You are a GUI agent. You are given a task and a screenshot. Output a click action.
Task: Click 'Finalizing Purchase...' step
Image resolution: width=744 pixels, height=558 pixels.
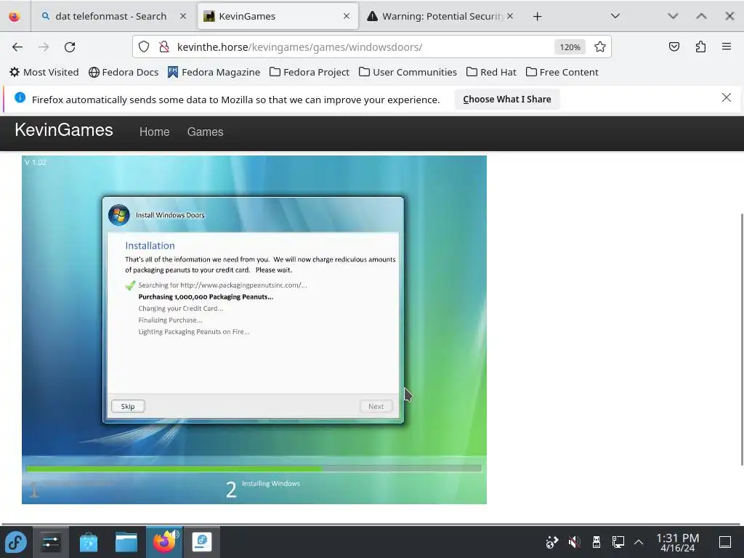170,320
